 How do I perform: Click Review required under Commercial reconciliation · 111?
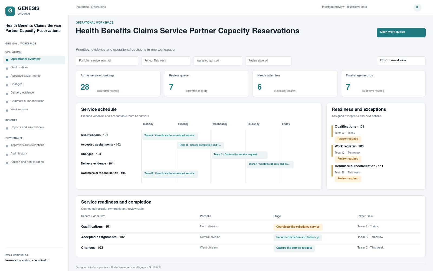pyautogui.click(x=348, y=179)
